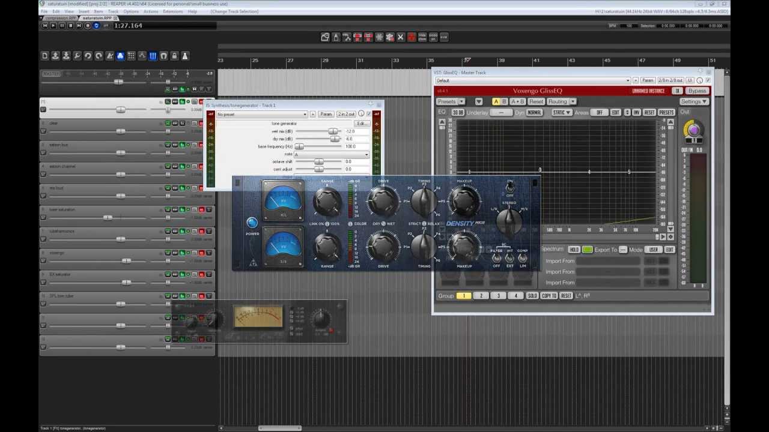
Task: Pause playback in the transport bar
Action: pyautogui.click(x=61, y=26)
